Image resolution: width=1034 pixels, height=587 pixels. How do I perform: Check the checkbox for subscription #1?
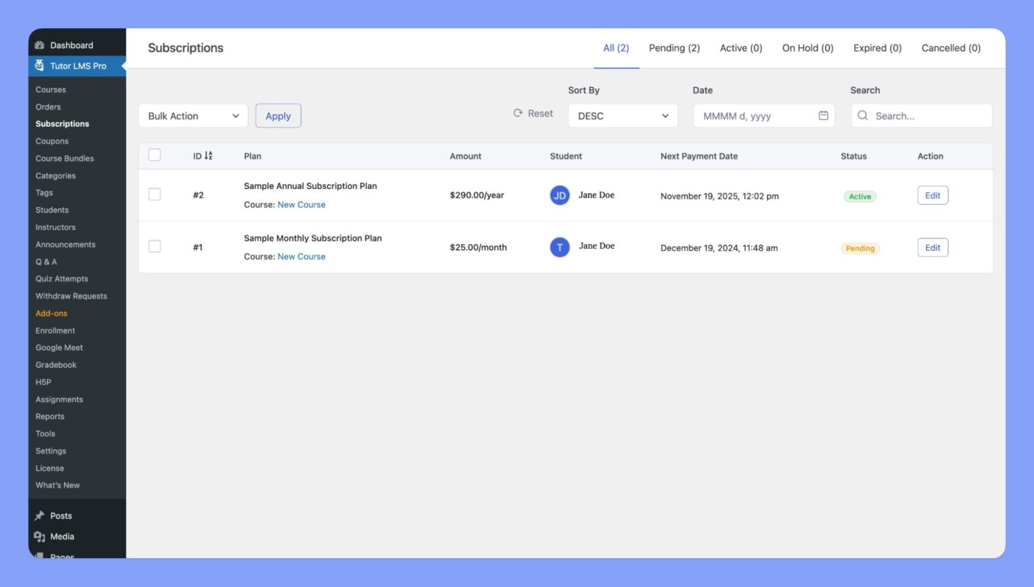click(x=154, y=246)
